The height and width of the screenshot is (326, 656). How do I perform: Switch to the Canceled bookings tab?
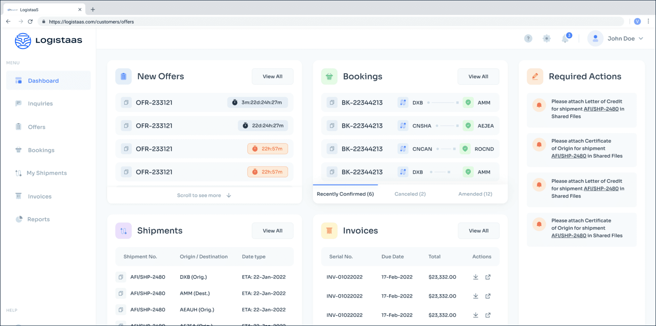(410, 194)
